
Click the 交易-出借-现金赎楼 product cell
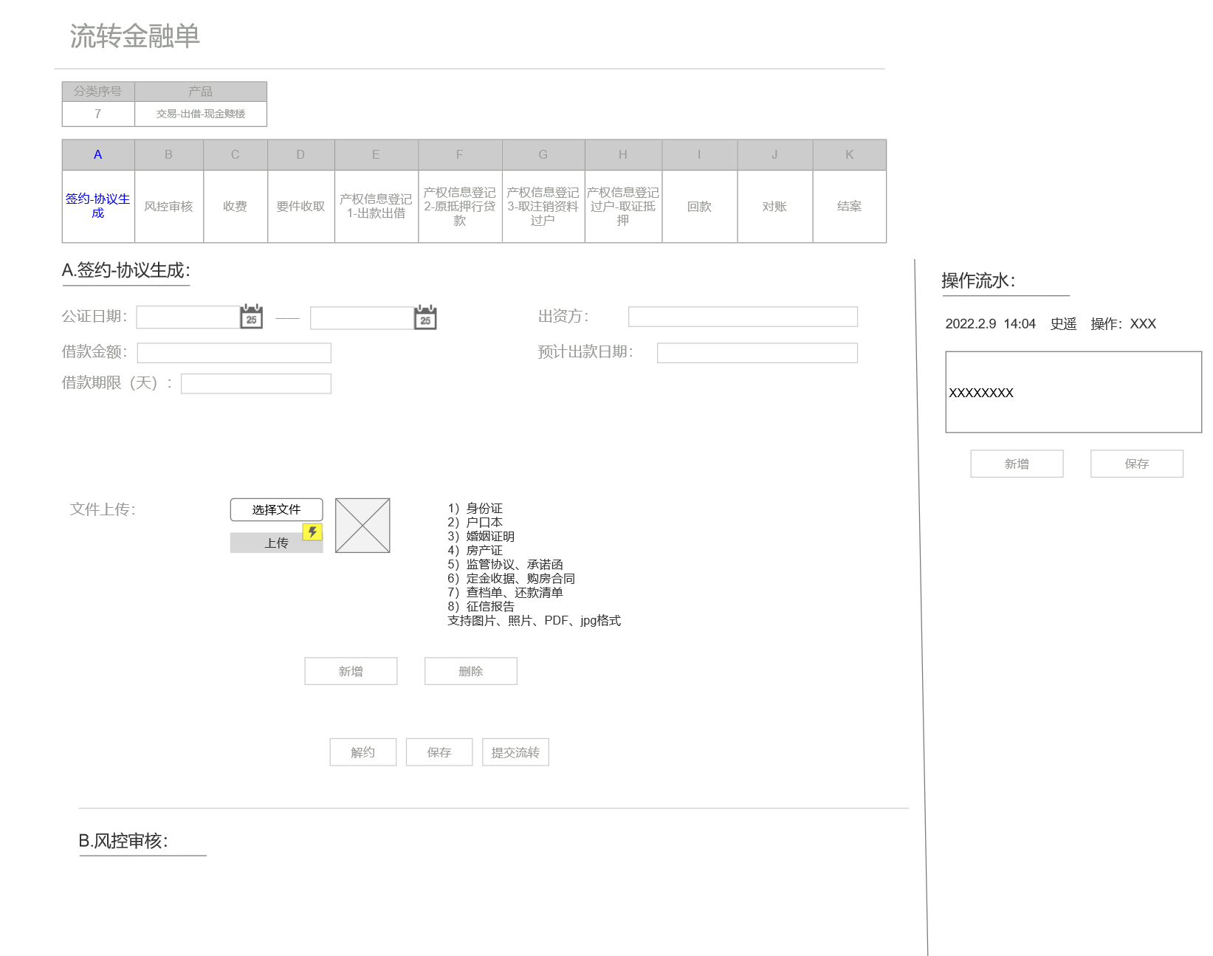coord(201,114)
